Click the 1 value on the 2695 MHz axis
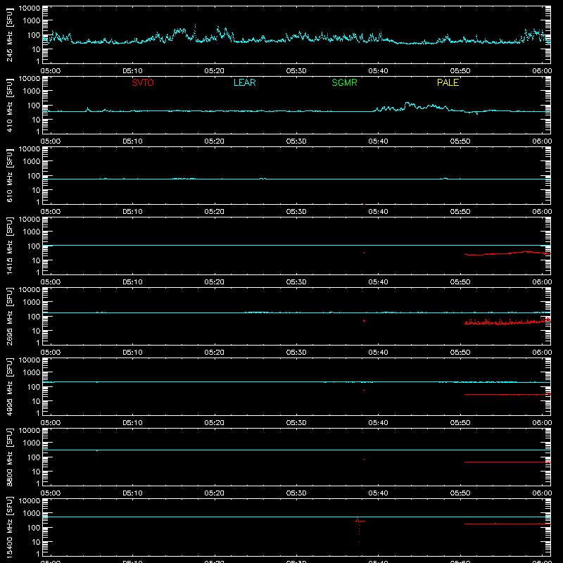Screen dimensions: 563x563 point(38,343)
